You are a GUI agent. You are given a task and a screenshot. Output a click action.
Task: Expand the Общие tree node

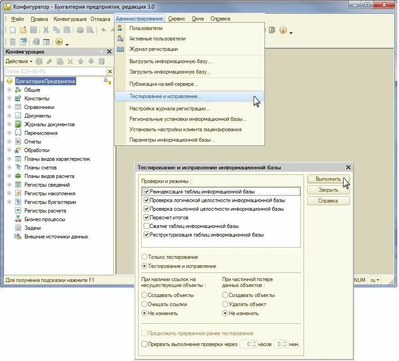tap(9, 90)
